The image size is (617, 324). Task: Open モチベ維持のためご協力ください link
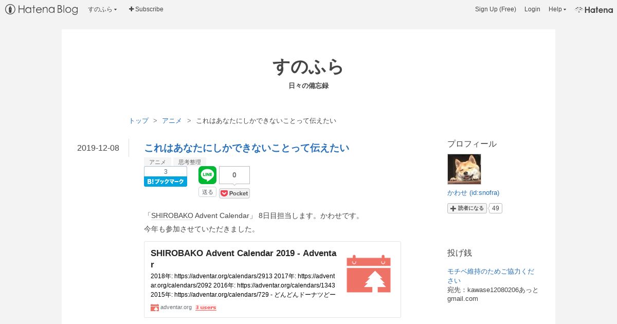click(491, 276)
